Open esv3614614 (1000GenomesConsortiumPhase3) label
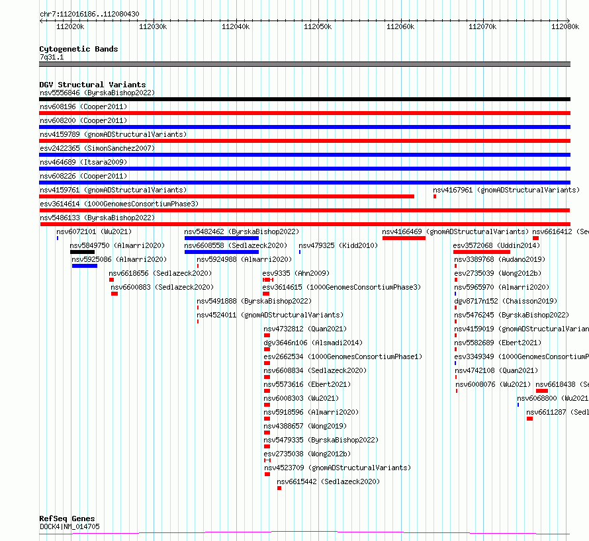This screenshot has width=589, height=541. click(119, 204)
